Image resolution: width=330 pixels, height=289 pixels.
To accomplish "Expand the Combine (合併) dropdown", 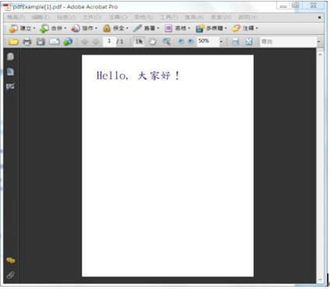I will [x=53, y=28].
